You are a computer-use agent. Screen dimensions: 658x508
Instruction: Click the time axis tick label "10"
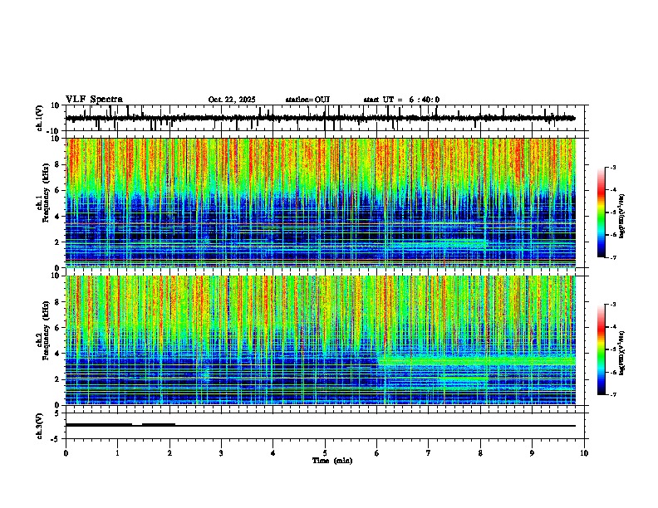pyautogui.click(x=584, y=453)
